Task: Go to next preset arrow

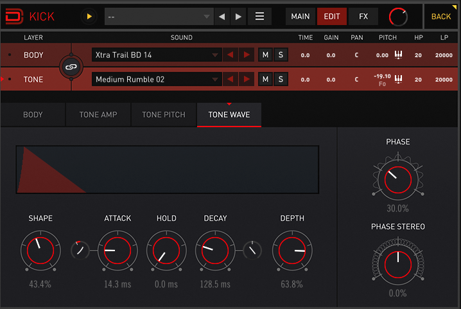Action: pos(238,17)
